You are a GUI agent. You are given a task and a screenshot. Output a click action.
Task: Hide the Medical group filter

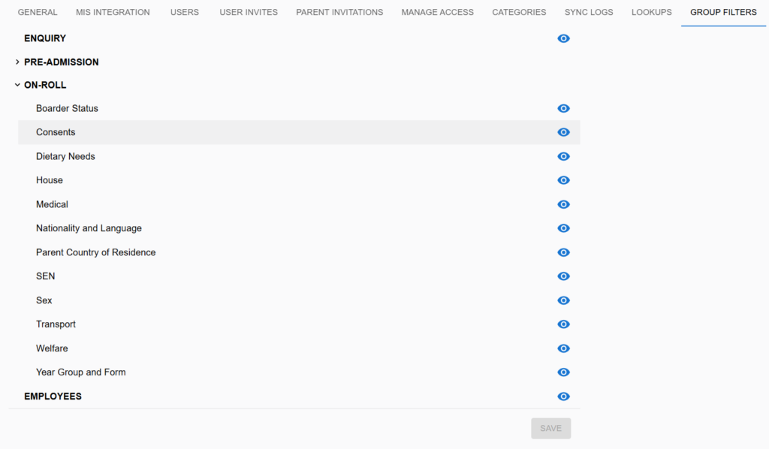563,204
